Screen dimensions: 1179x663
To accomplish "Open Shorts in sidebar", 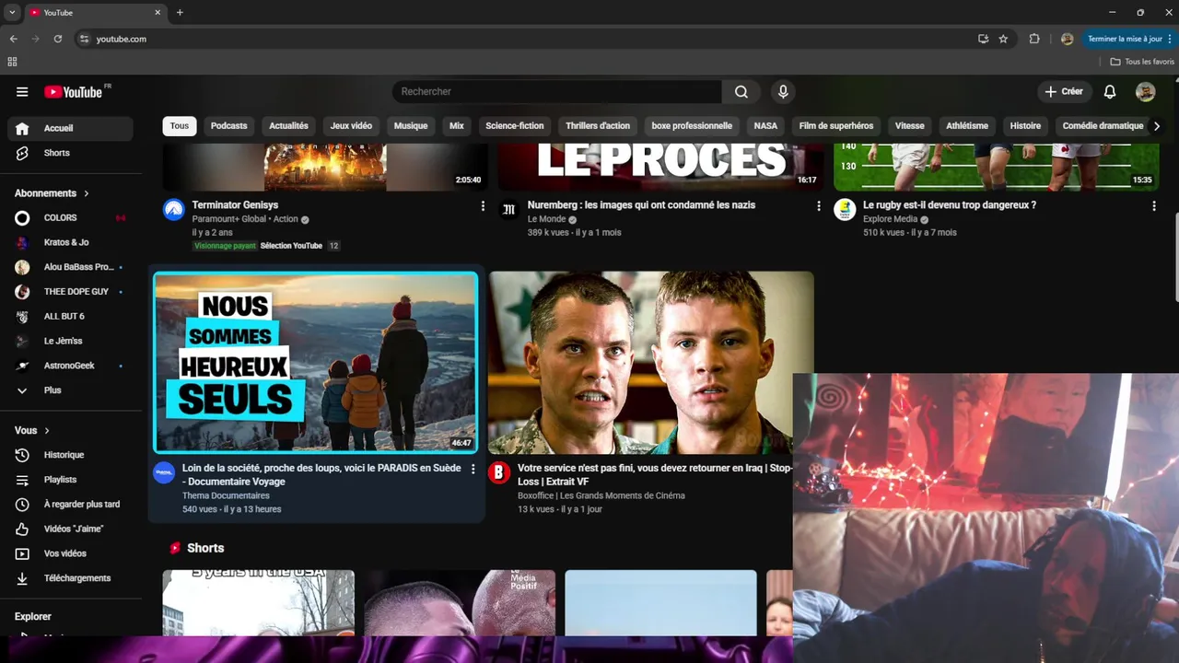I will coord(70,153).
